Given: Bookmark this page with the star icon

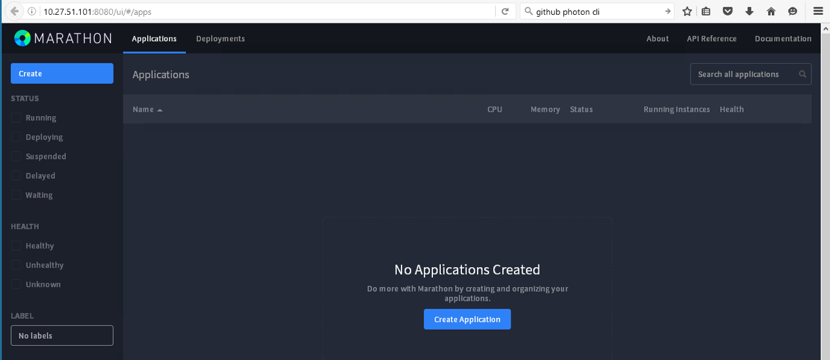Looking at the screenshot, I should click(687, 12).
